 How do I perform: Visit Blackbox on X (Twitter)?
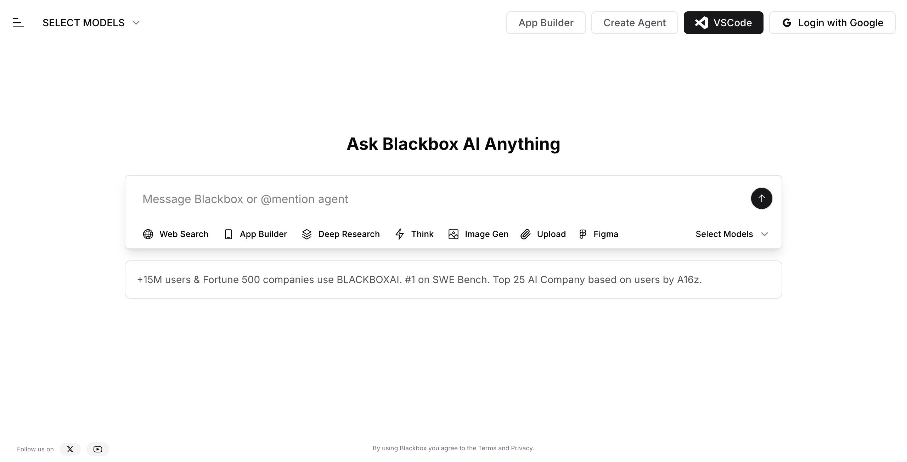(70, 449)
